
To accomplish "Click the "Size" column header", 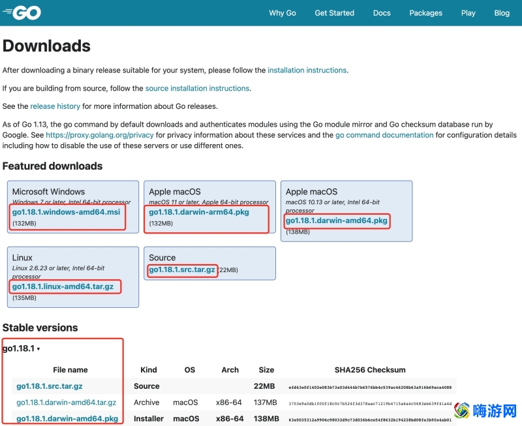I will click(266, 370).
